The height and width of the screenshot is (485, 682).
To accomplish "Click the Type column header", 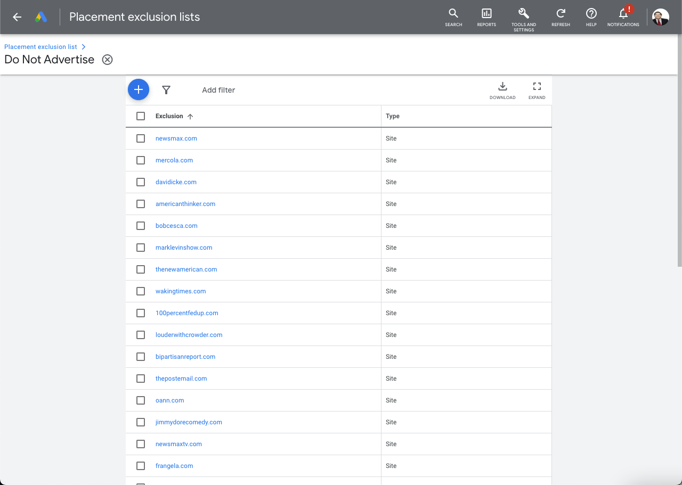I will [393, 116].
